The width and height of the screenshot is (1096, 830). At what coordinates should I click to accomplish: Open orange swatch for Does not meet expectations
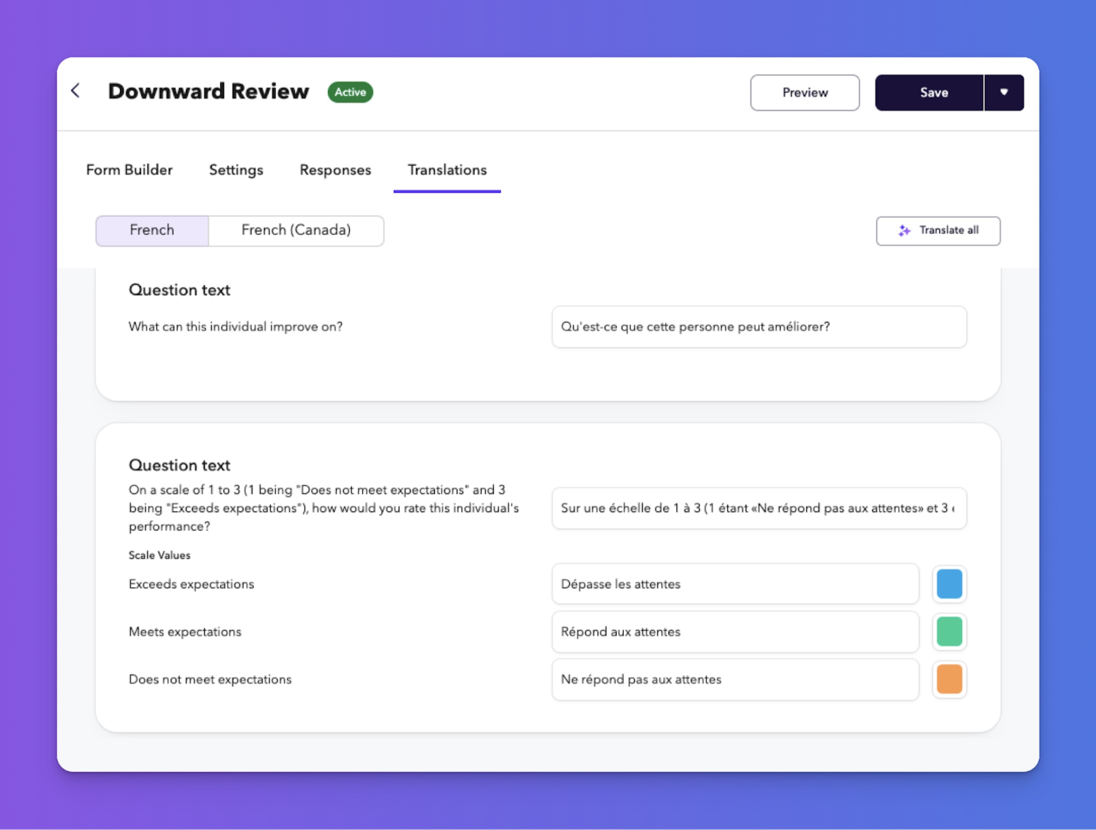949,679
